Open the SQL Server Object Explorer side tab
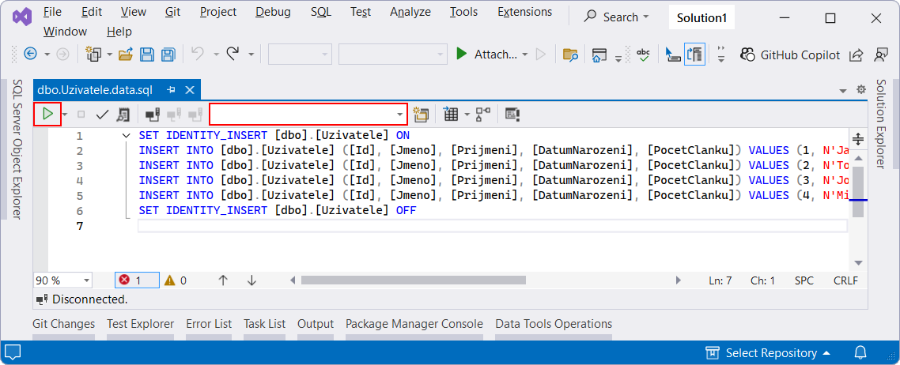 point(16,149)
